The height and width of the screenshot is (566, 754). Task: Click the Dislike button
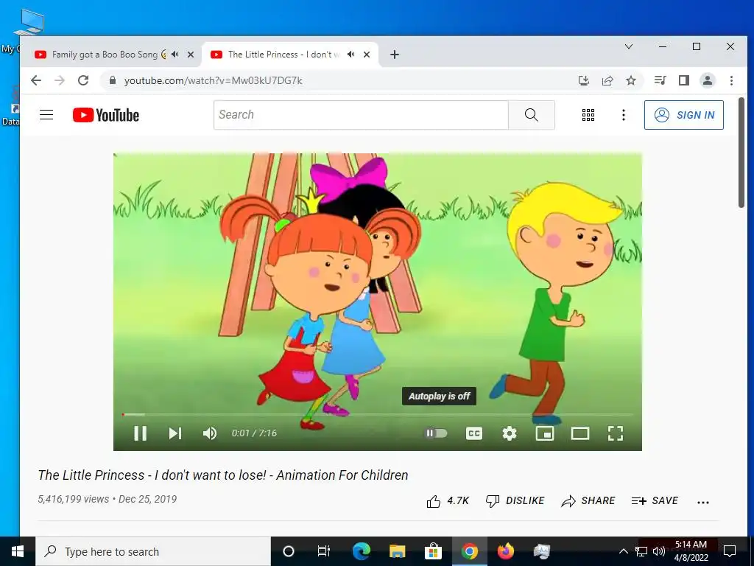(x=515, y=501)
